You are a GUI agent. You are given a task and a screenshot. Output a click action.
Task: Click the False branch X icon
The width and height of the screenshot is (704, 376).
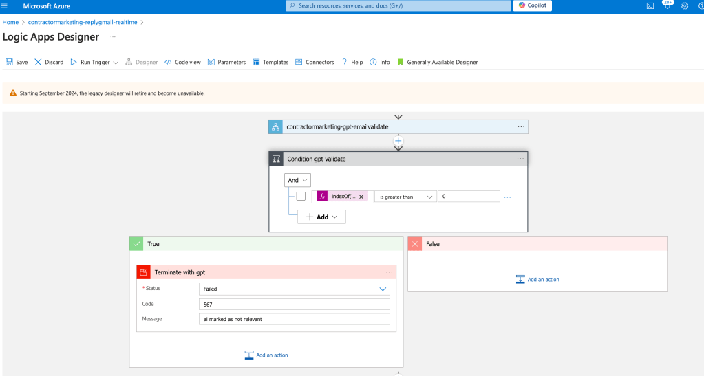[415, 244]
